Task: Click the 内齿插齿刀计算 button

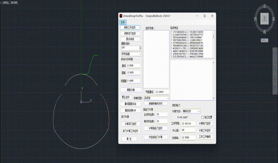Action: click(x=155, y=137)
